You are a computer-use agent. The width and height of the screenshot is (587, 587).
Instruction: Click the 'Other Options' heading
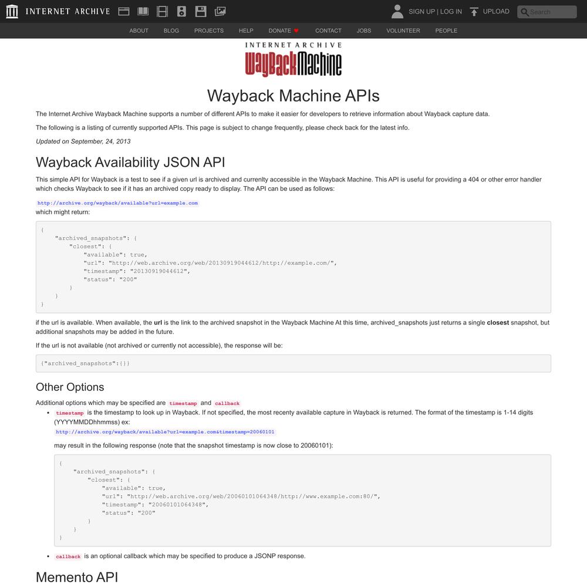pos(70,387)
